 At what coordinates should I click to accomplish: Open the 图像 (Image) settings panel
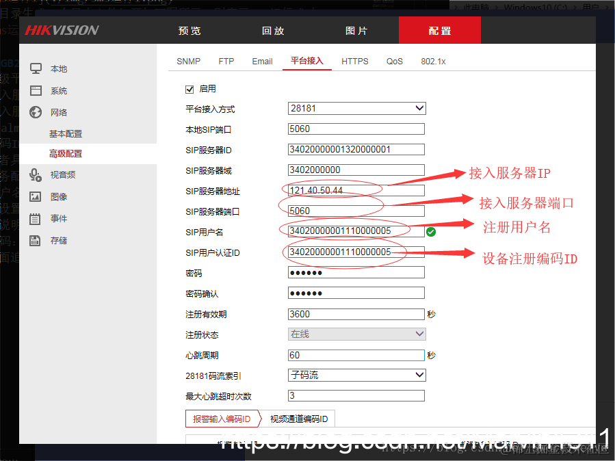pyautogui.click(x=58, y=196)
